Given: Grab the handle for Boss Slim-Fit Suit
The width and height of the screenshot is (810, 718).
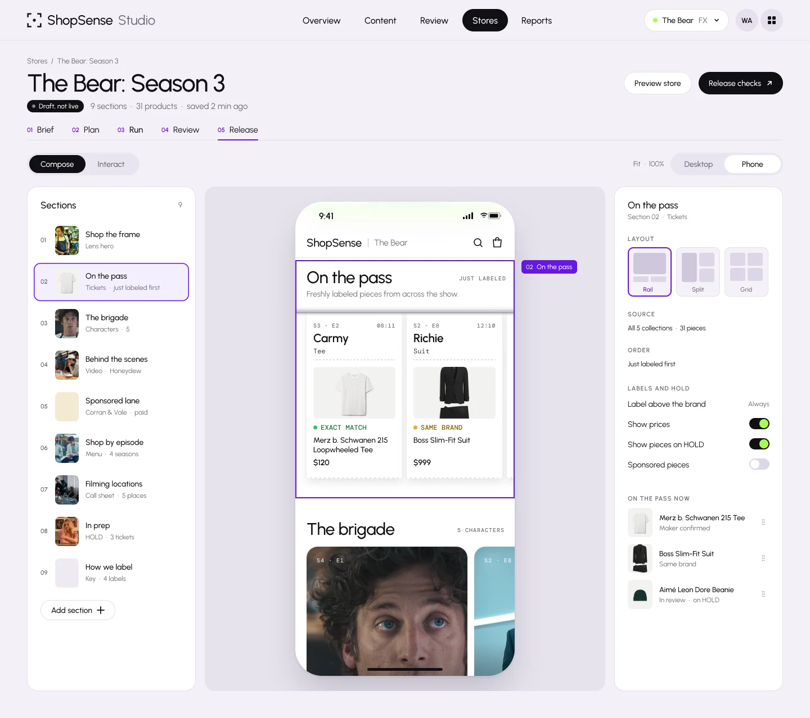Looking at the screenshot, I should [763, 558].
